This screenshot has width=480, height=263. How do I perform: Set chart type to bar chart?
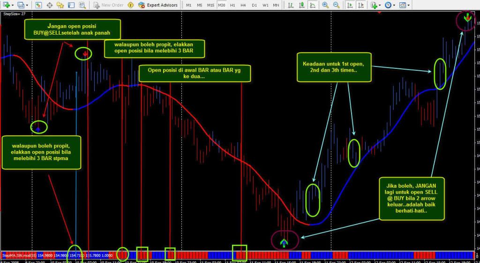click(x=291, y=5)
